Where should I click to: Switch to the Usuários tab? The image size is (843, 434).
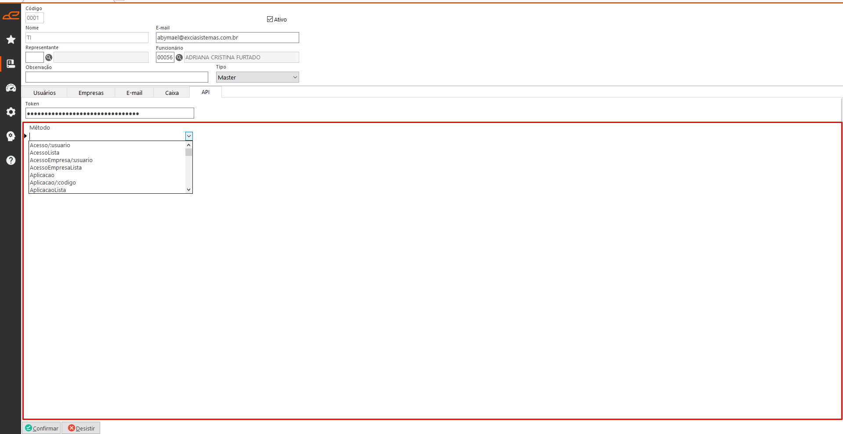[44, 93]
